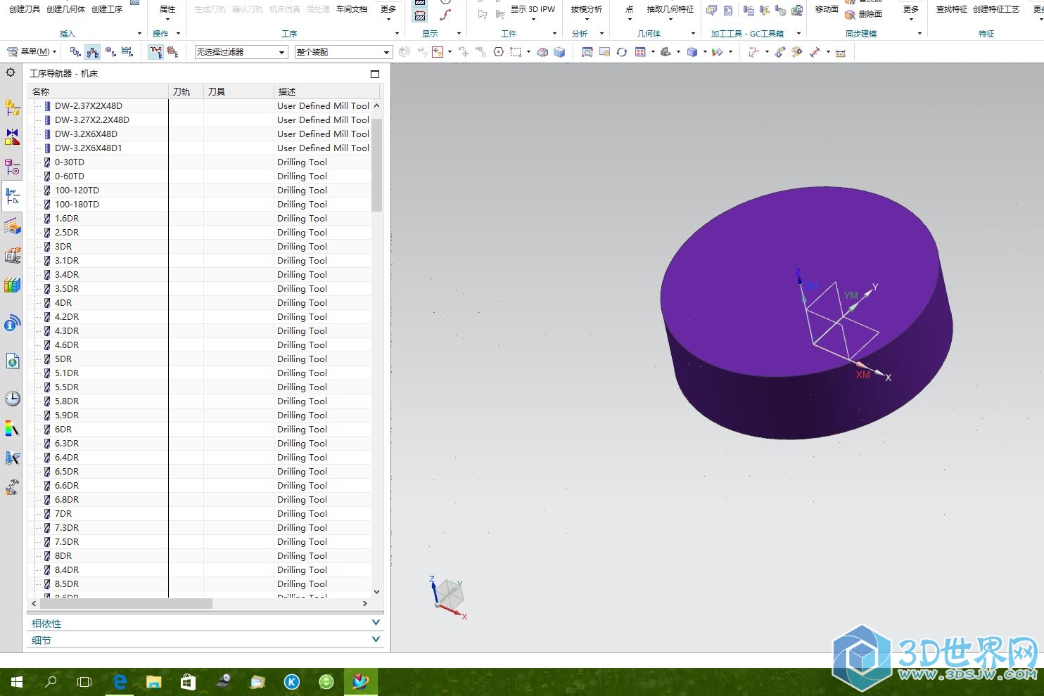Open the Assembly Navigator sidebar tab
This screenshot has width=1044, height=696.
coord(12,108)
